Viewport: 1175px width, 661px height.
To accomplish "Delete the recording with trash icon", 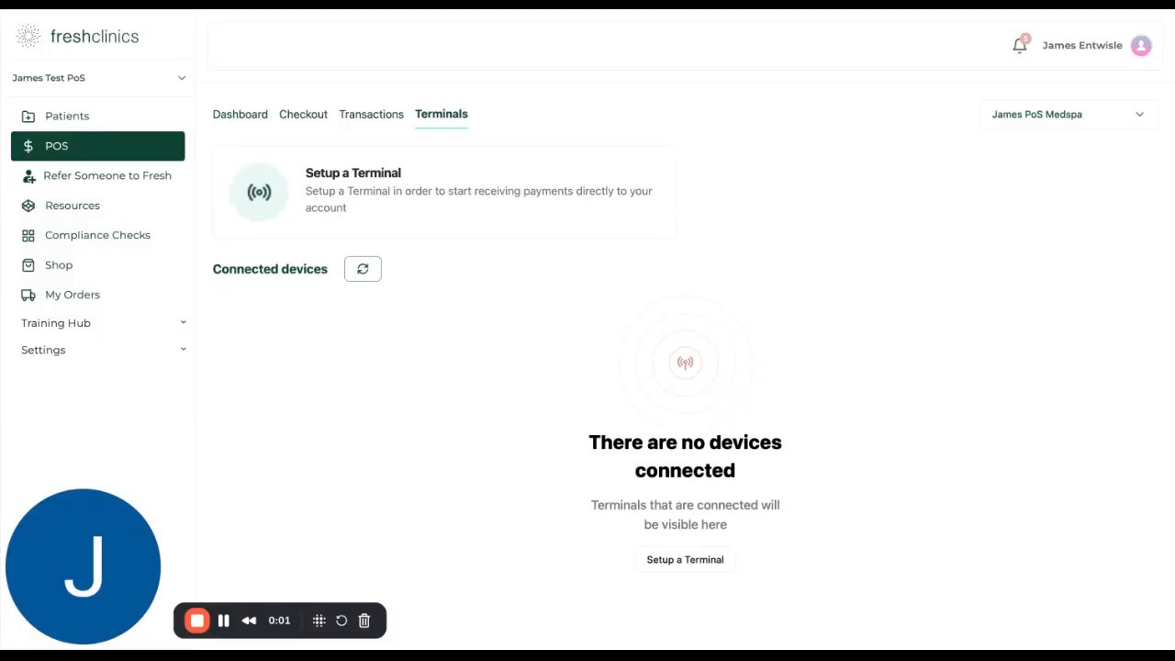I will tap(364, 621).
